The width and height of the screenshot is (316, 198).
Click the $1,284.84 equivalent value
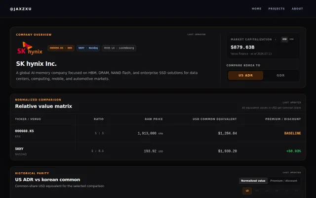coord(227,133)
